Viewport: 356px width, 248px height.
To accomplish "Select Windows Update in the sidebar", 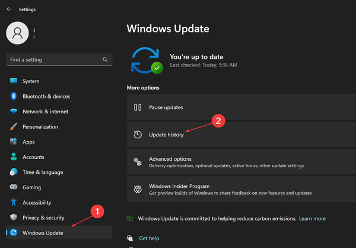I will pos(43,233).
